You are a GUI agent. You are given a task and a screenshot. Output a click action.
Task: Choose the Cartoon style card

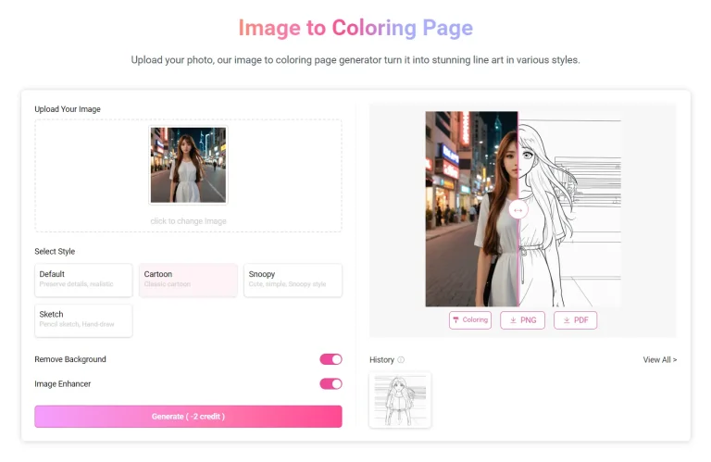[188, 280]
